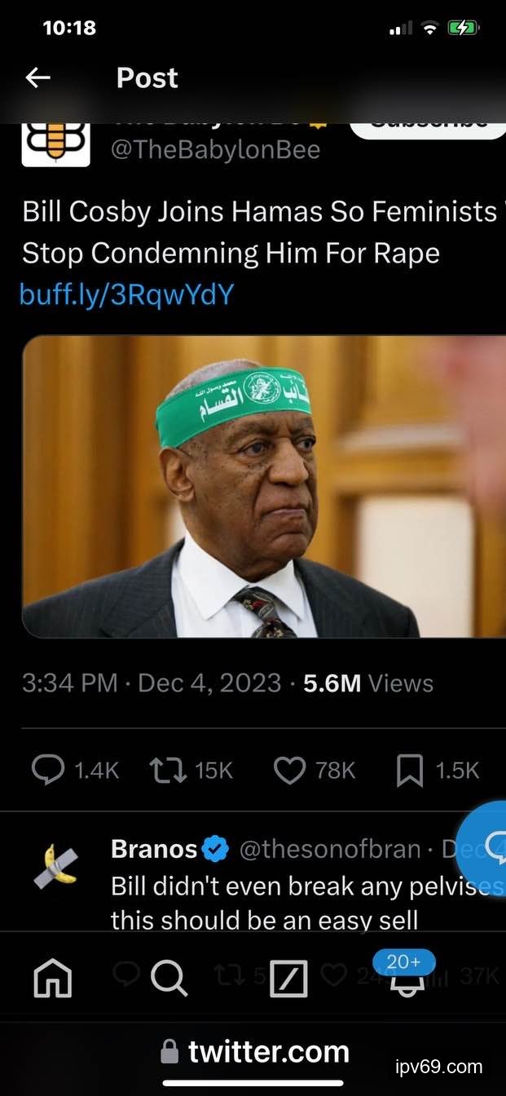The image size is (506, 1096).
Task: Open The Babylon Bee profile avatar
Action: tap(55, 144)
